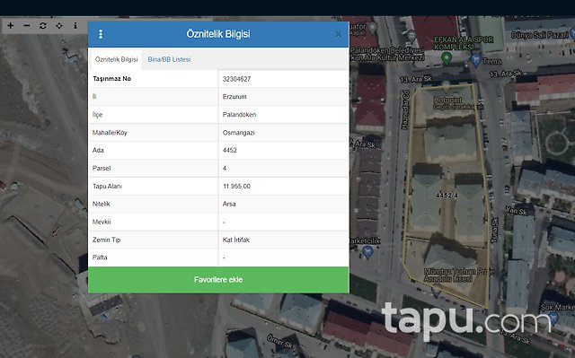The height and width of the screenshot is (358, 575).
Task: Select the Mahalle/Köy value Osmangazi
Action: (x=238, y=133)
